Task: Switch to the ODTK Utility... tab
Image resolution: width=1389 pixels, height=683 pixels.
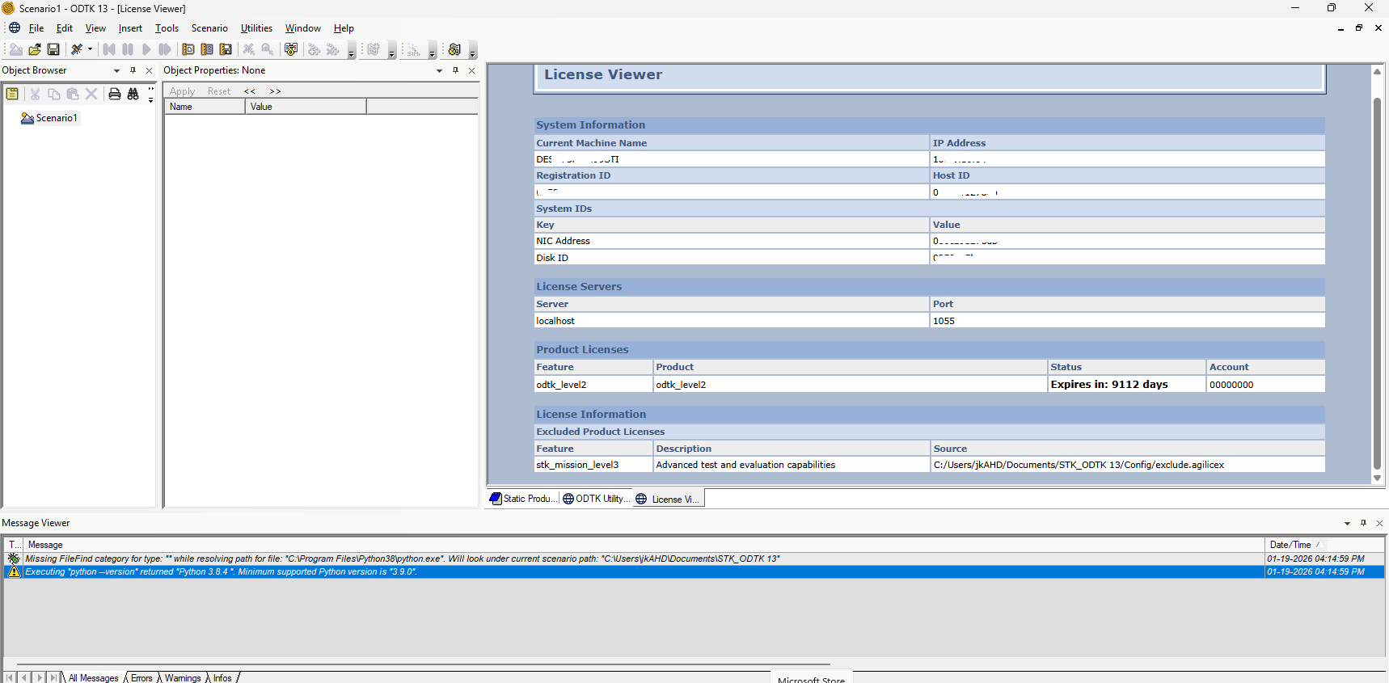Action: tap(597, 499)
